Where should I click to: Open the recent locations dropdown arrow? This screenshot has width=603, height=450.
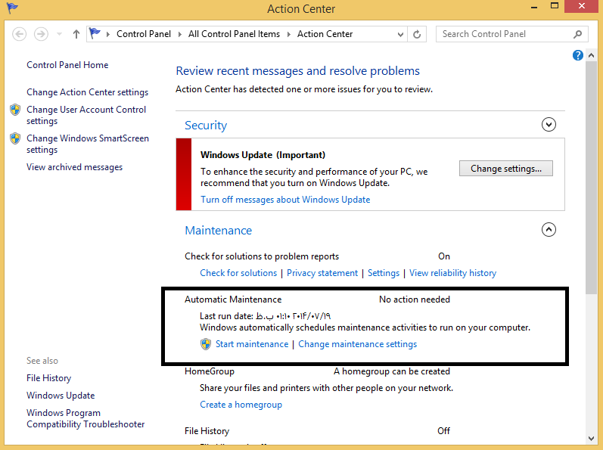pyautogui.click(x=59, y=34)
